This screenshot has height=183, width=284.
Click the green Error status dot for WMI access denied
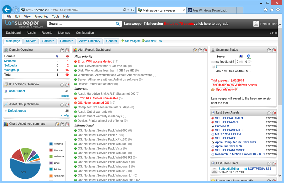click(75, 61)
